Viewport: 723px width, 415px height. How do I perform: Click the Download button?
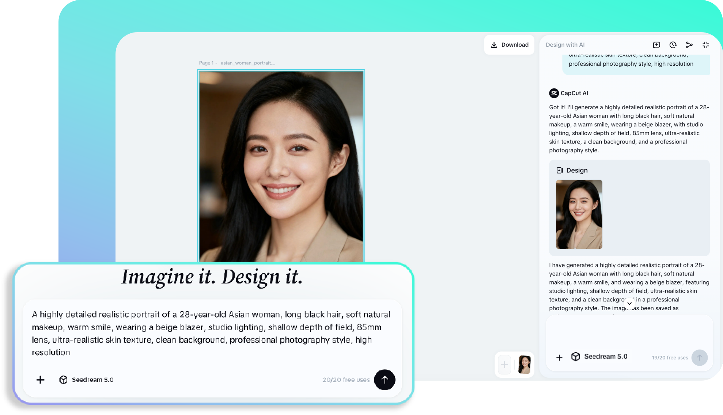pyautogui.click(x=509, y=45)
